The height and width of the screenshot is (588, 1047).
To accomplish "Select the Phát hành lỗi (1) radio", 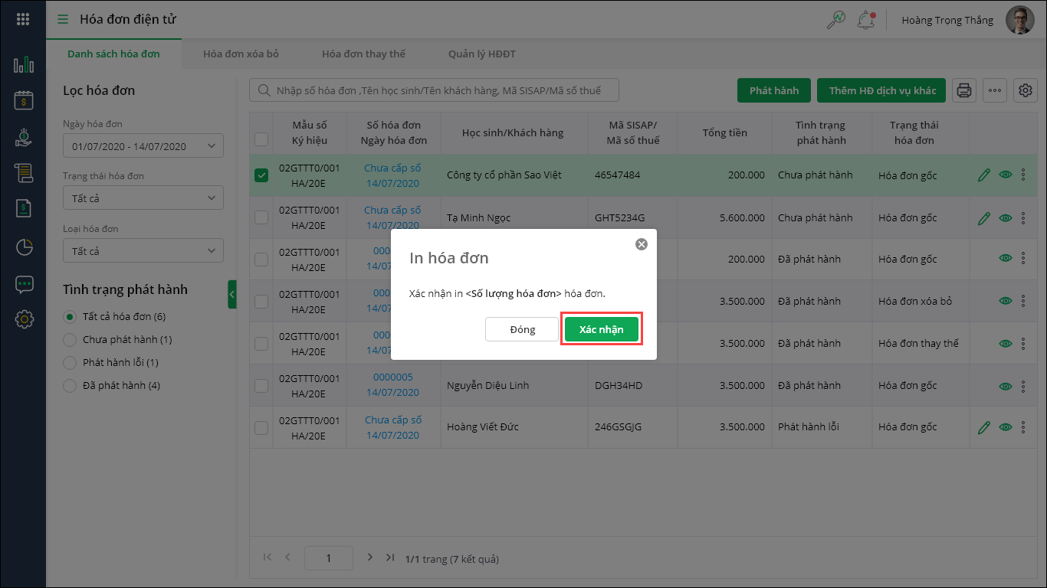I will click(70, 362).
